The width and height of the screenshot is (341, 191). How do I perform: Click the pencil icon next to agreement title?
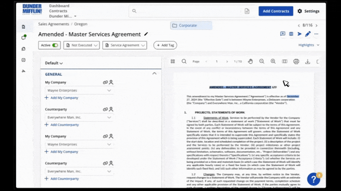(147, 34)
